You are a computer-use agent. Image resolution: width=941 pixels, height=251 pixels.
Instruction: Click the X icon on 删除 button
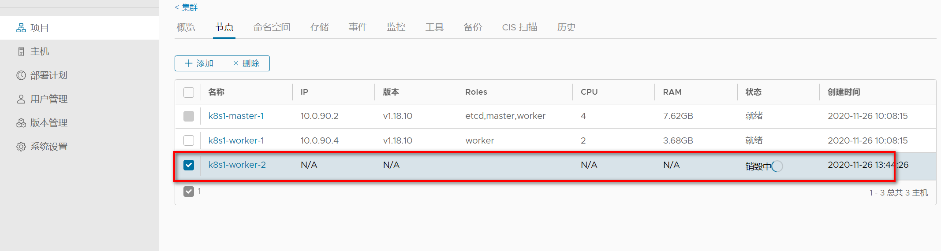(236, 63)
